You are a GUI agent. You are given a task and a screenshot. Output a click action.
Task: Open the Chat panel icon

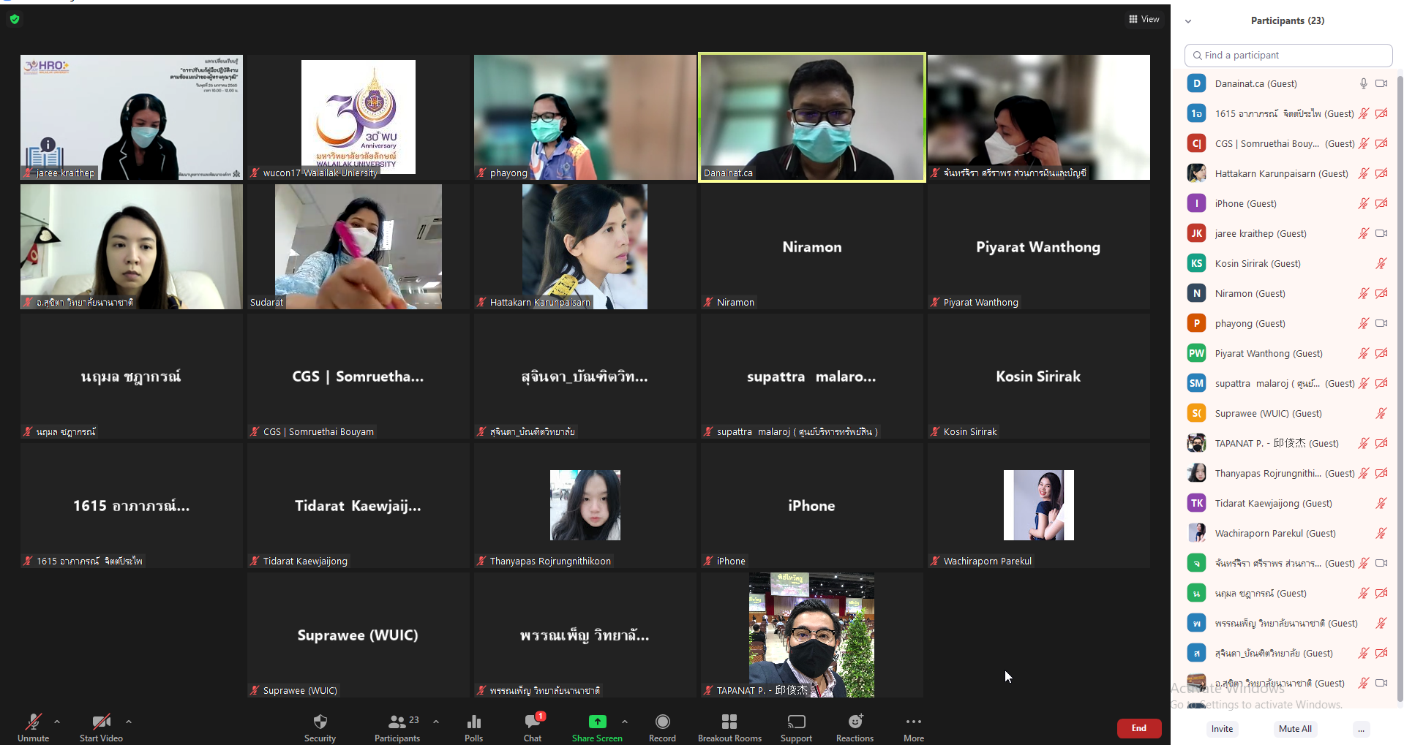pos(532,722)
